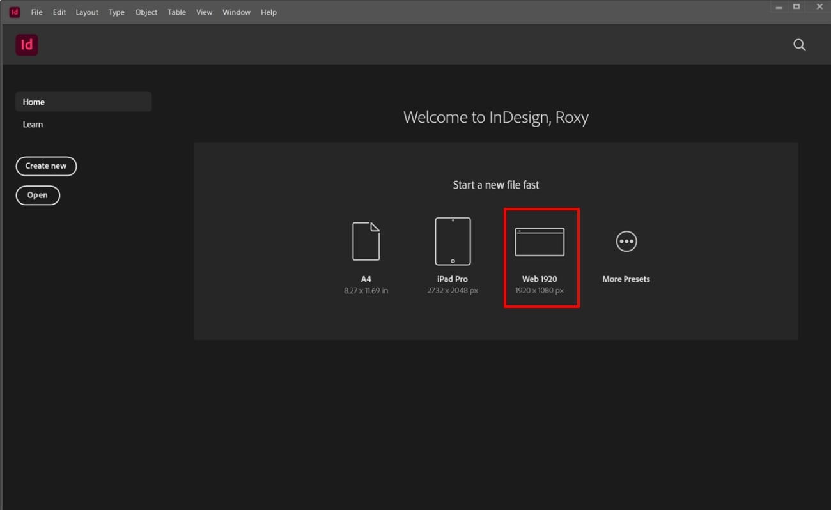Minimize the InDesign window
Image resolution: width=831 pixels, height=510 pixels.
click(x=779, y=7)
